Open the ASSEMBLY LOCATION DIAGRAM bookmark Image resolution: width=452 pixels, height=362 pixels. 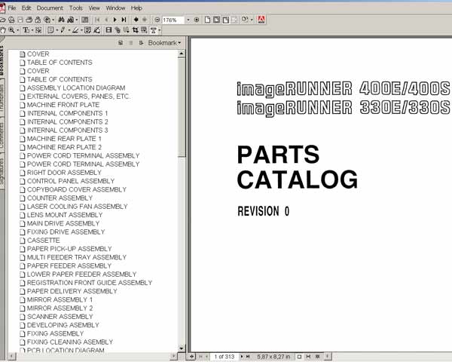pos(76,87)
